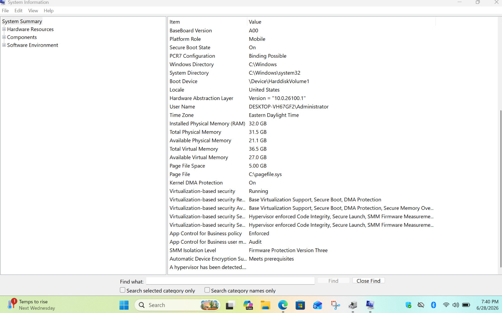502x313 pixels.
Task: Select the Secure Boot State row
Action: [302, 47]
